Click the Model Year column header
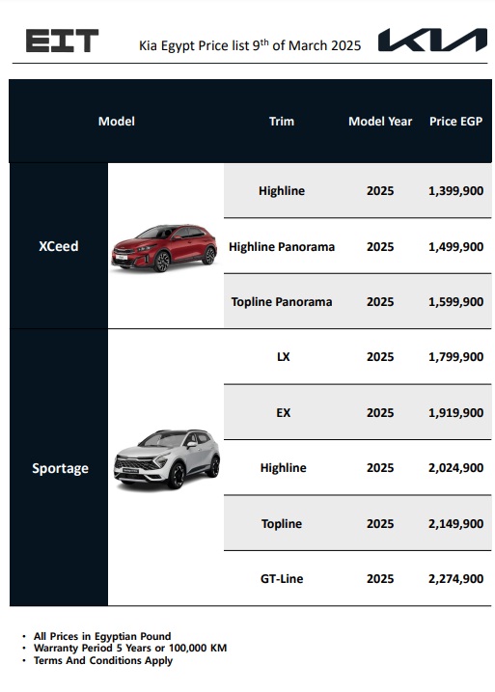Viewport: 495px width, 692px height. point(380,122)
